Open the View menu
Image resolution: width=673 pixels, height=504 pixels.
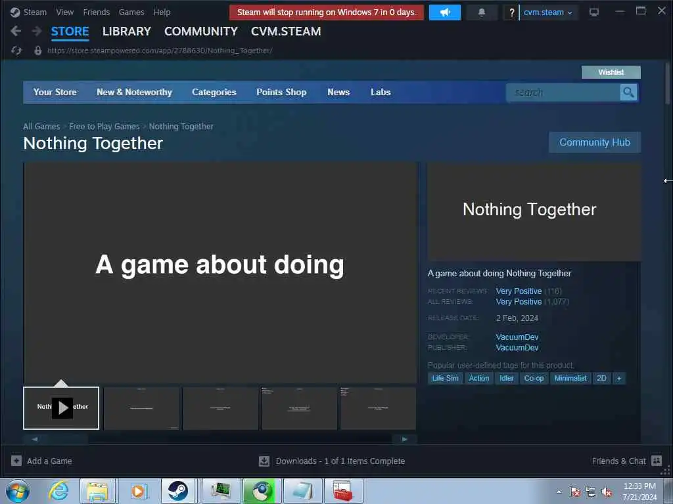click(65, 12)
